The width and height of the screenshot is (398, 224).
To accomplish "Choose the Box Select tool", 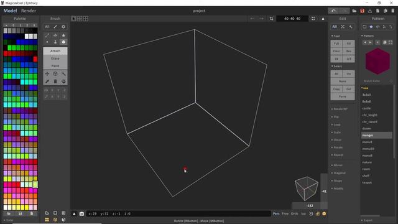I will click(55, 73).
